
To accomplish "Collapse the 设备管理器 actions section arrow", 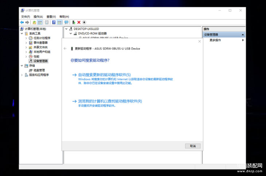I will coord(243,34).
